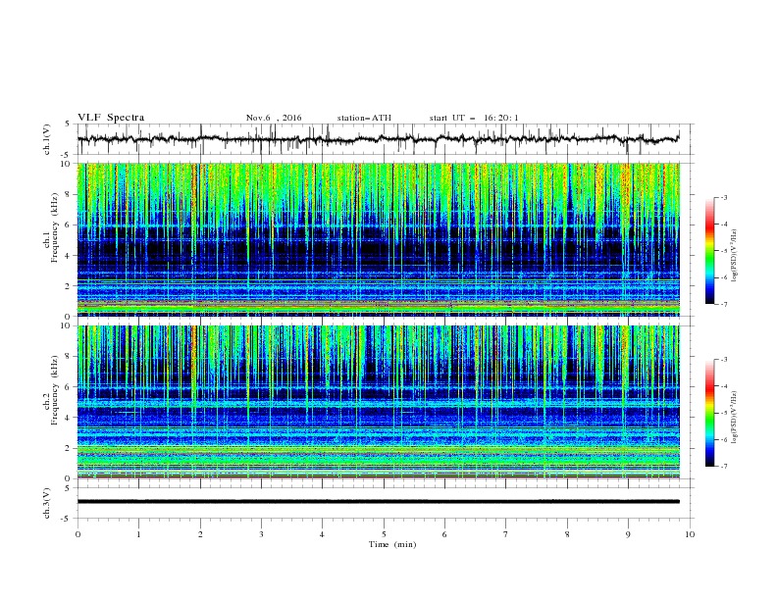Viewport: 777px width, 600px height.
Task: Click the ch.3 flat voltage trace
Action: pos(379,502)
